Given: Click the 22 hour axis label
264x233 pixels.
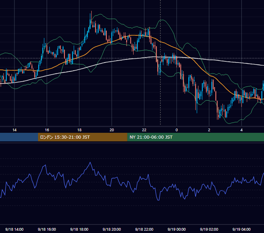Looking at the screenshot, I should [144, 130].
